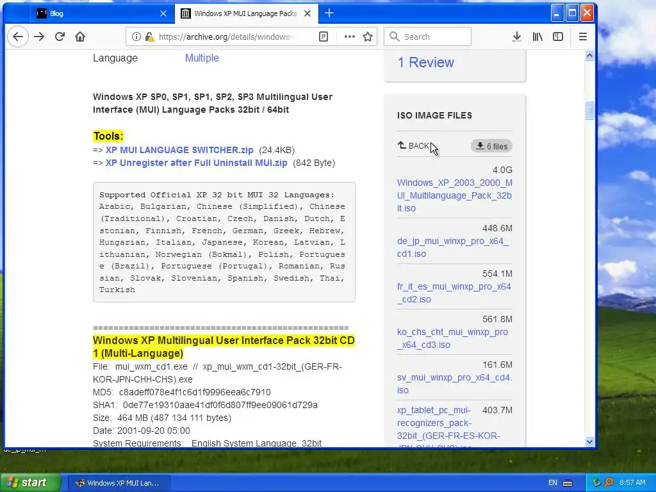Reload the current page

click(60, 37)
